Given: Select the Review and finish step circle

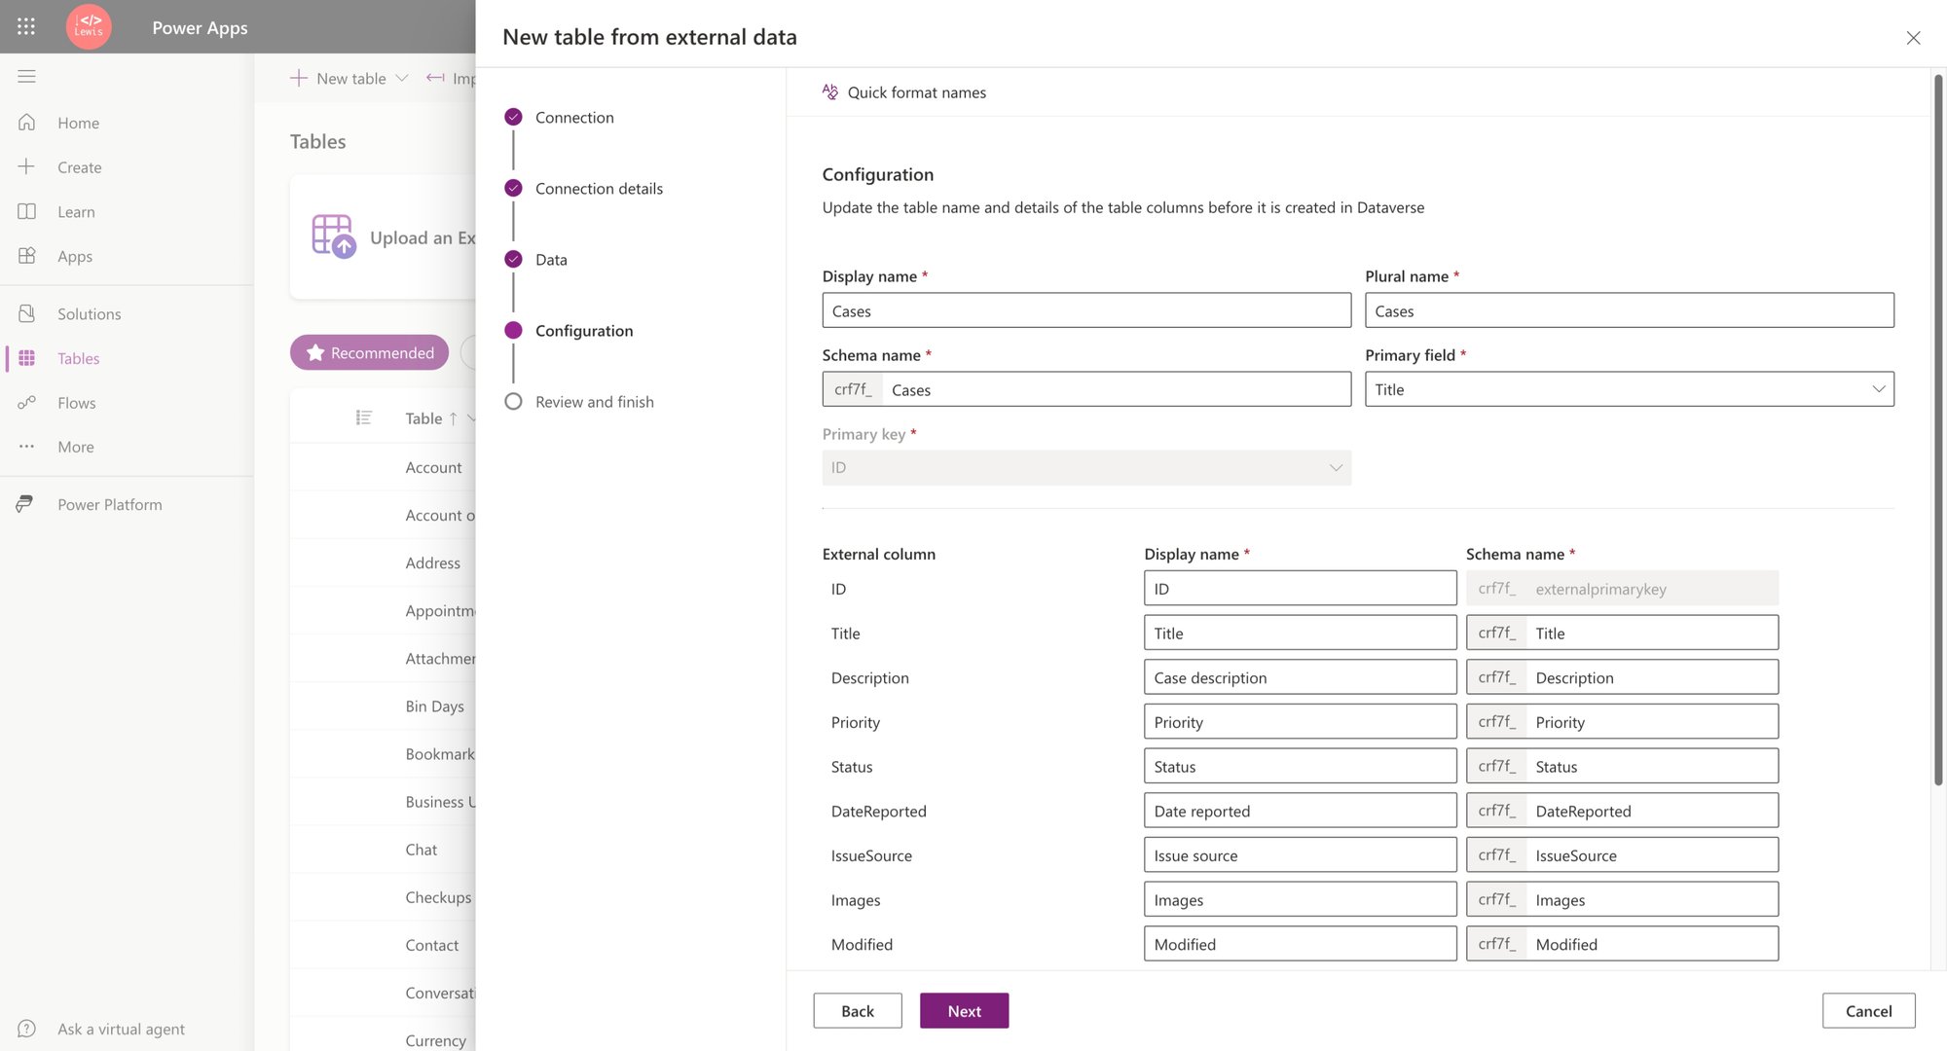Looking at the screenshot, I should pos(514,402).
